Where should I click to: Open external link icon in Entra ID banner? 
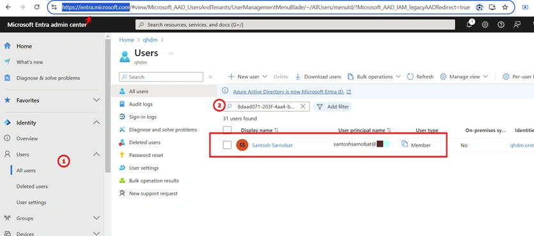pos(349,92)
